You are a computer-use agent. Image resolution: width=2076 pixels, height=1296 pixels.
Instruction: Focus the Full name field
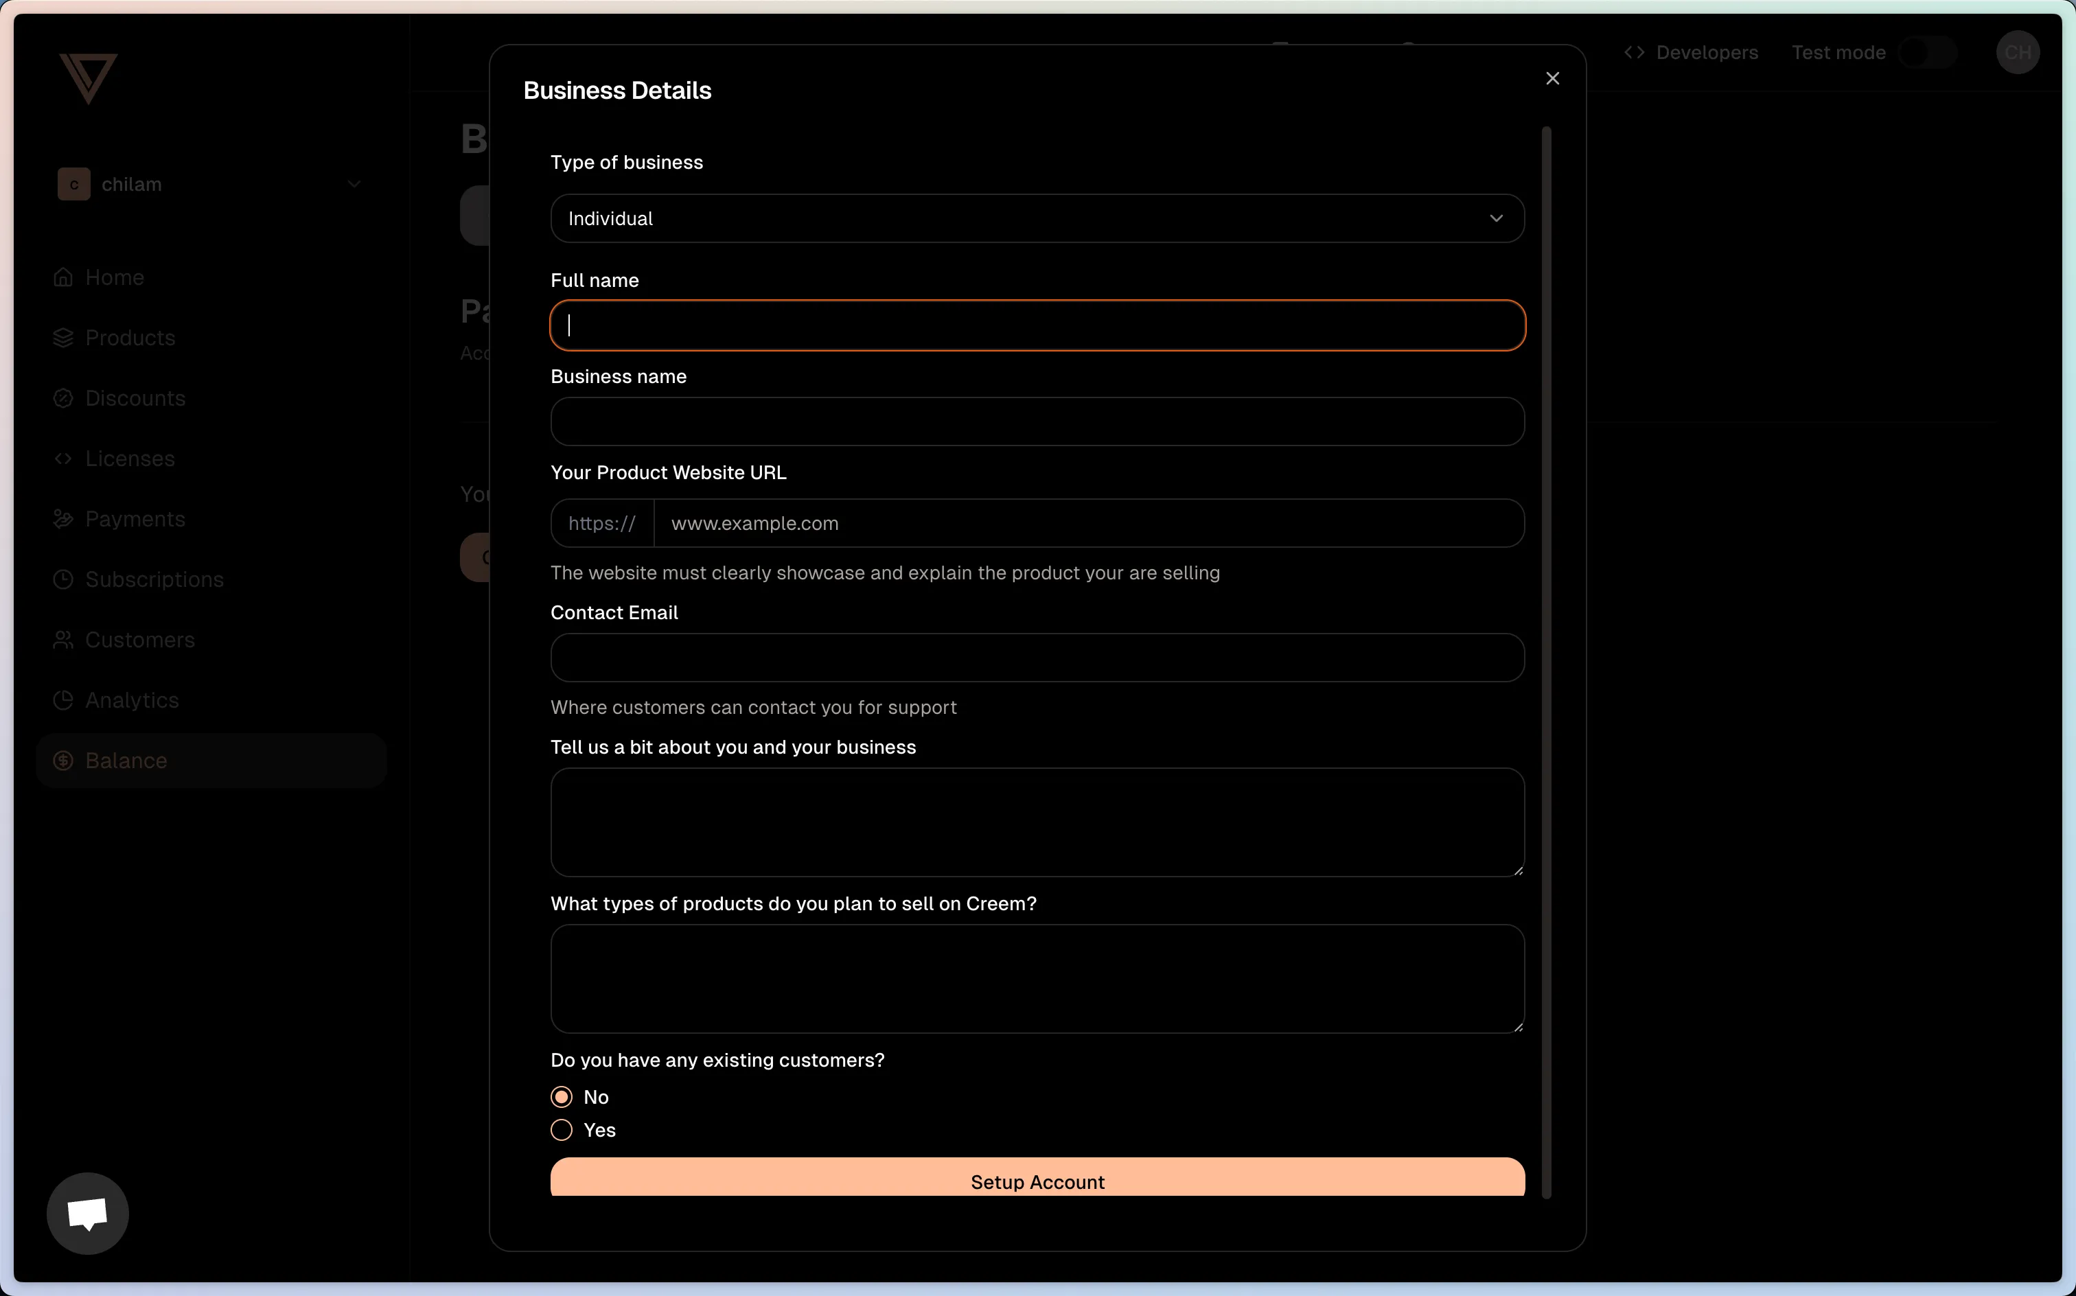[1037, 325]
